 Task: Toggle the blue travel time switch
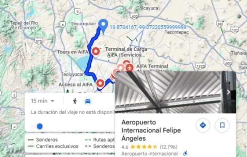tap(37, 126)
